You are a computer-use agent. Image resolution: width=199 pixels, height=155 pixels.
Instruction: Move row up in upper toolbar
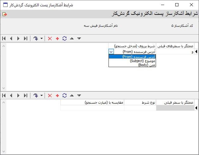coord(72,38)
